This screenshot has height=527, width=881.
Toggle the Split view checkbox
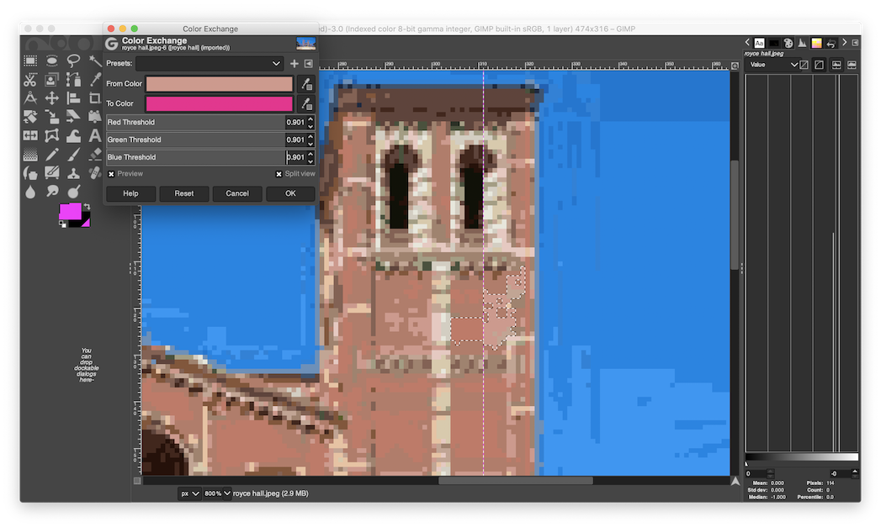(x=279, y=174)
